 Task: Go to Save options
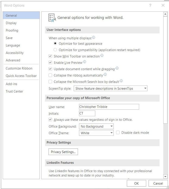tap(21, 38)
